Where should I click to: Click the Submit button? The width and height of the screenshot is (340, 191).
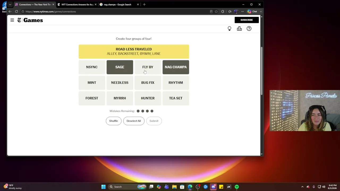154,121
